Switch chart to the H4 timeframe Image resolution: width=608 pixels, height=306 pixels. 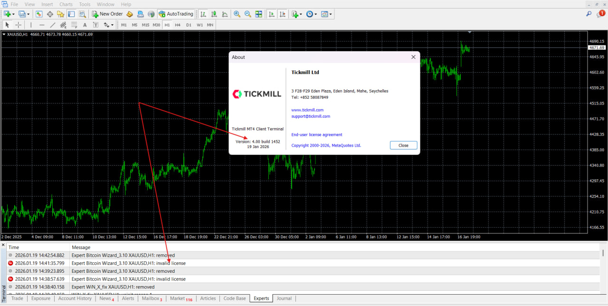coord(178,25)
